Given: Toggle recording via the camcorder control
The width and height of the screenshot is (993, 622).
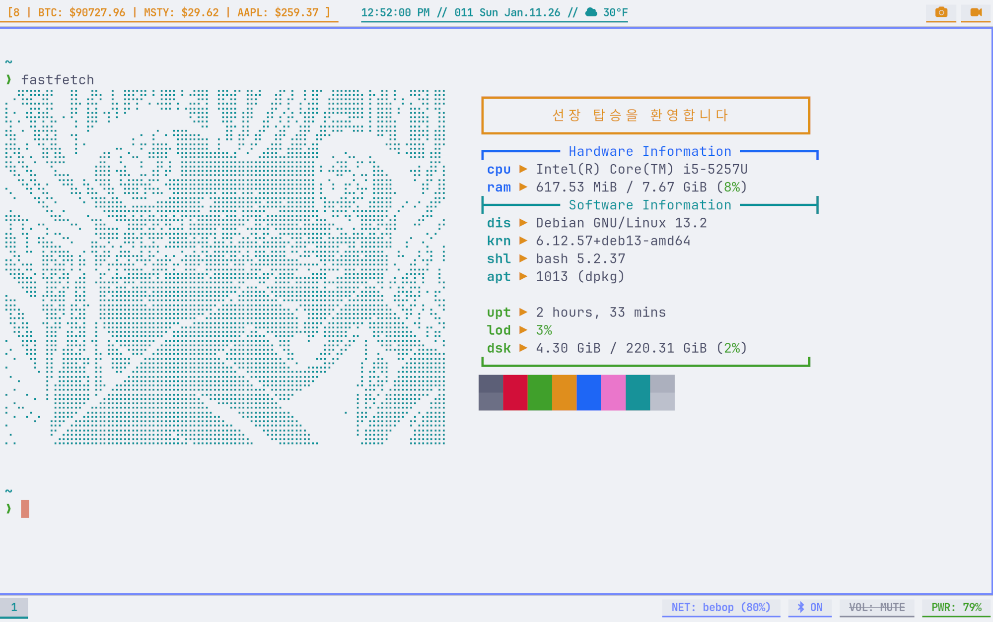Looking at the screenshot, I should click(976, 12).
